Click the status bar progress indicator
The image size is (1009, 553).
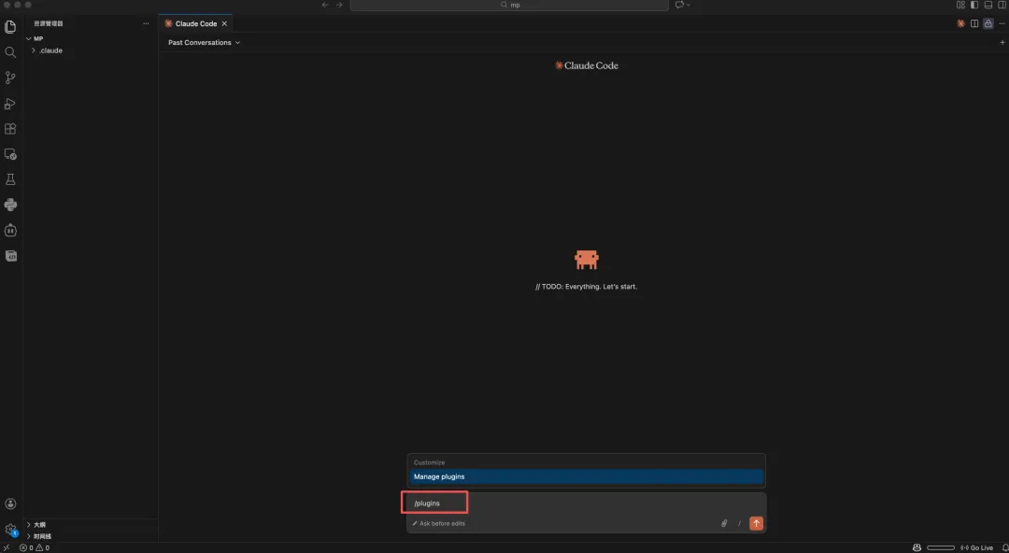[940, 547]
